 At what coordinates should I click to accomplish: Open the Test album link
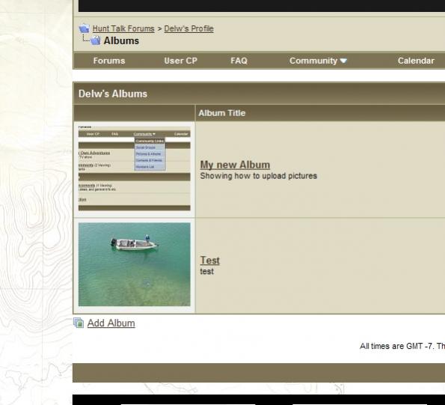tap(209, 261)
